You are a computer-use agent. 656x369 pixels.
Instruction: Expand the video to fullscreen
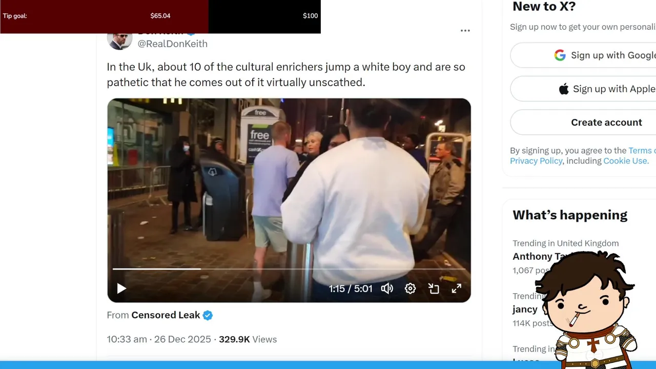(456, 289)
